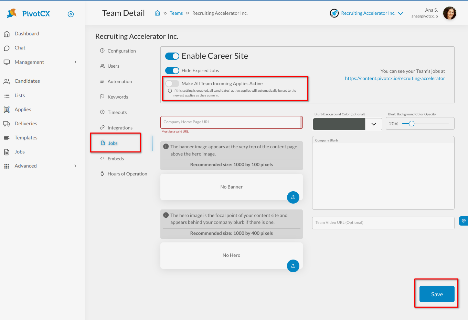Viewport: 468px width, 320px height.
Task: Open Deliveries in the sidebar
Action: point(26,124)
